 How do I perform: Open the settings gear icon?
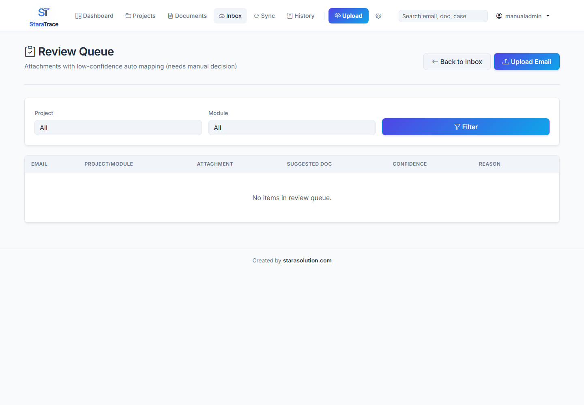(x=378, y=16)
